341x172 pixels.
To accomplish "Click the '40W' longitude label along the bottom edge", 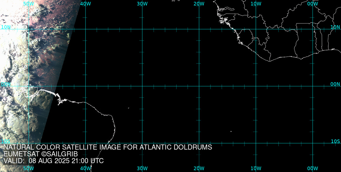I will click(x=86, y=169).
